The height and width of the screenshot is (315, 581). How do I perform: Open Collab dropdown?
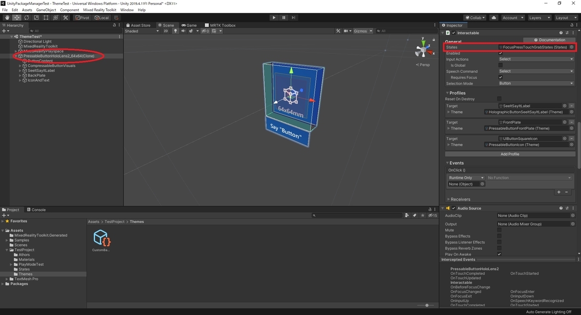(x=475, y=17)
